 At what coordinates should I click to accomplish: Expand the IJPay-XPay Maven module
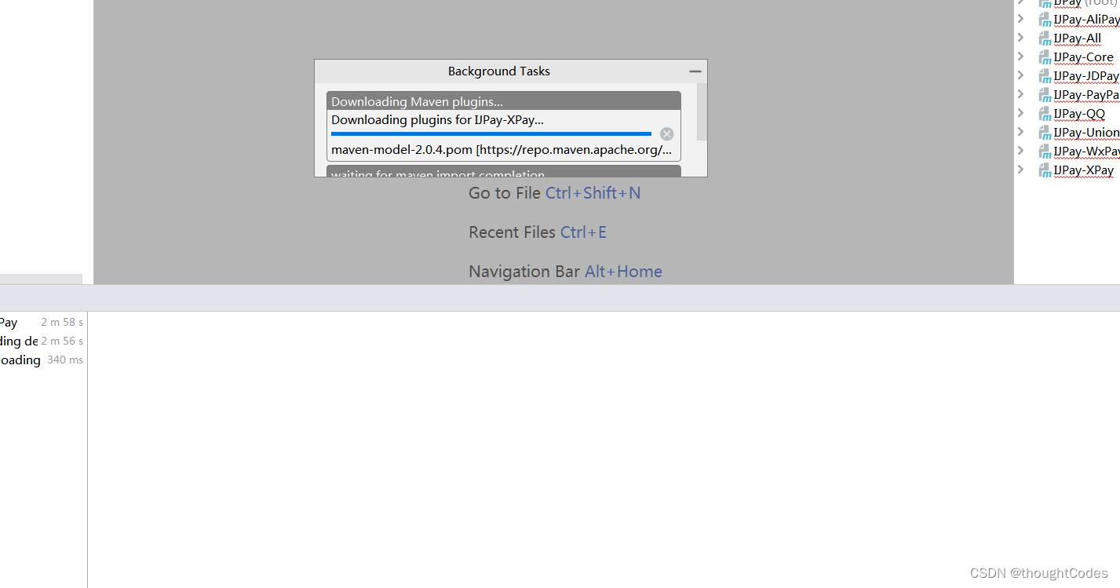coord(1020,170)
